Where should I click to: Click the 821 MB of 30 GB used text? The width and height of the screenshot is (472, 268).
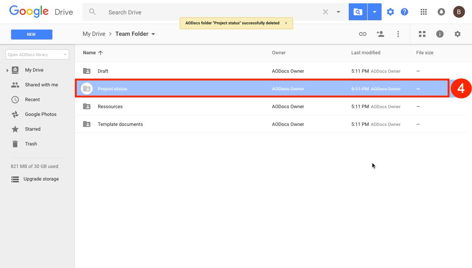[35, 166]
